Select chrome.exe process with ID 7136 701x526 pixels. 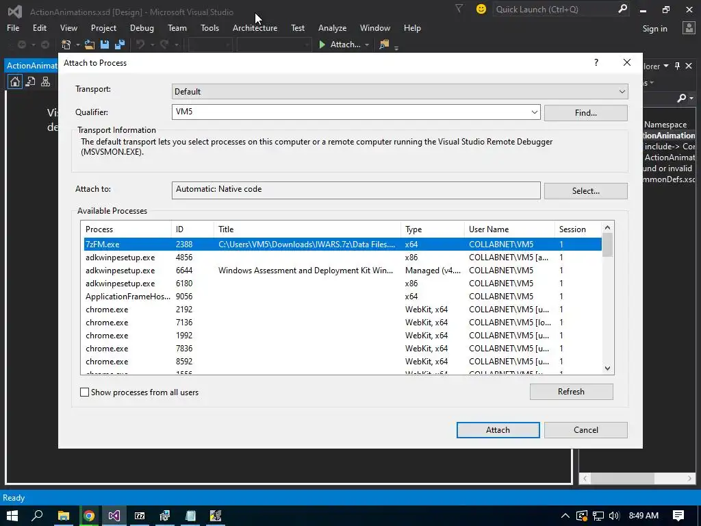[342, 322]
